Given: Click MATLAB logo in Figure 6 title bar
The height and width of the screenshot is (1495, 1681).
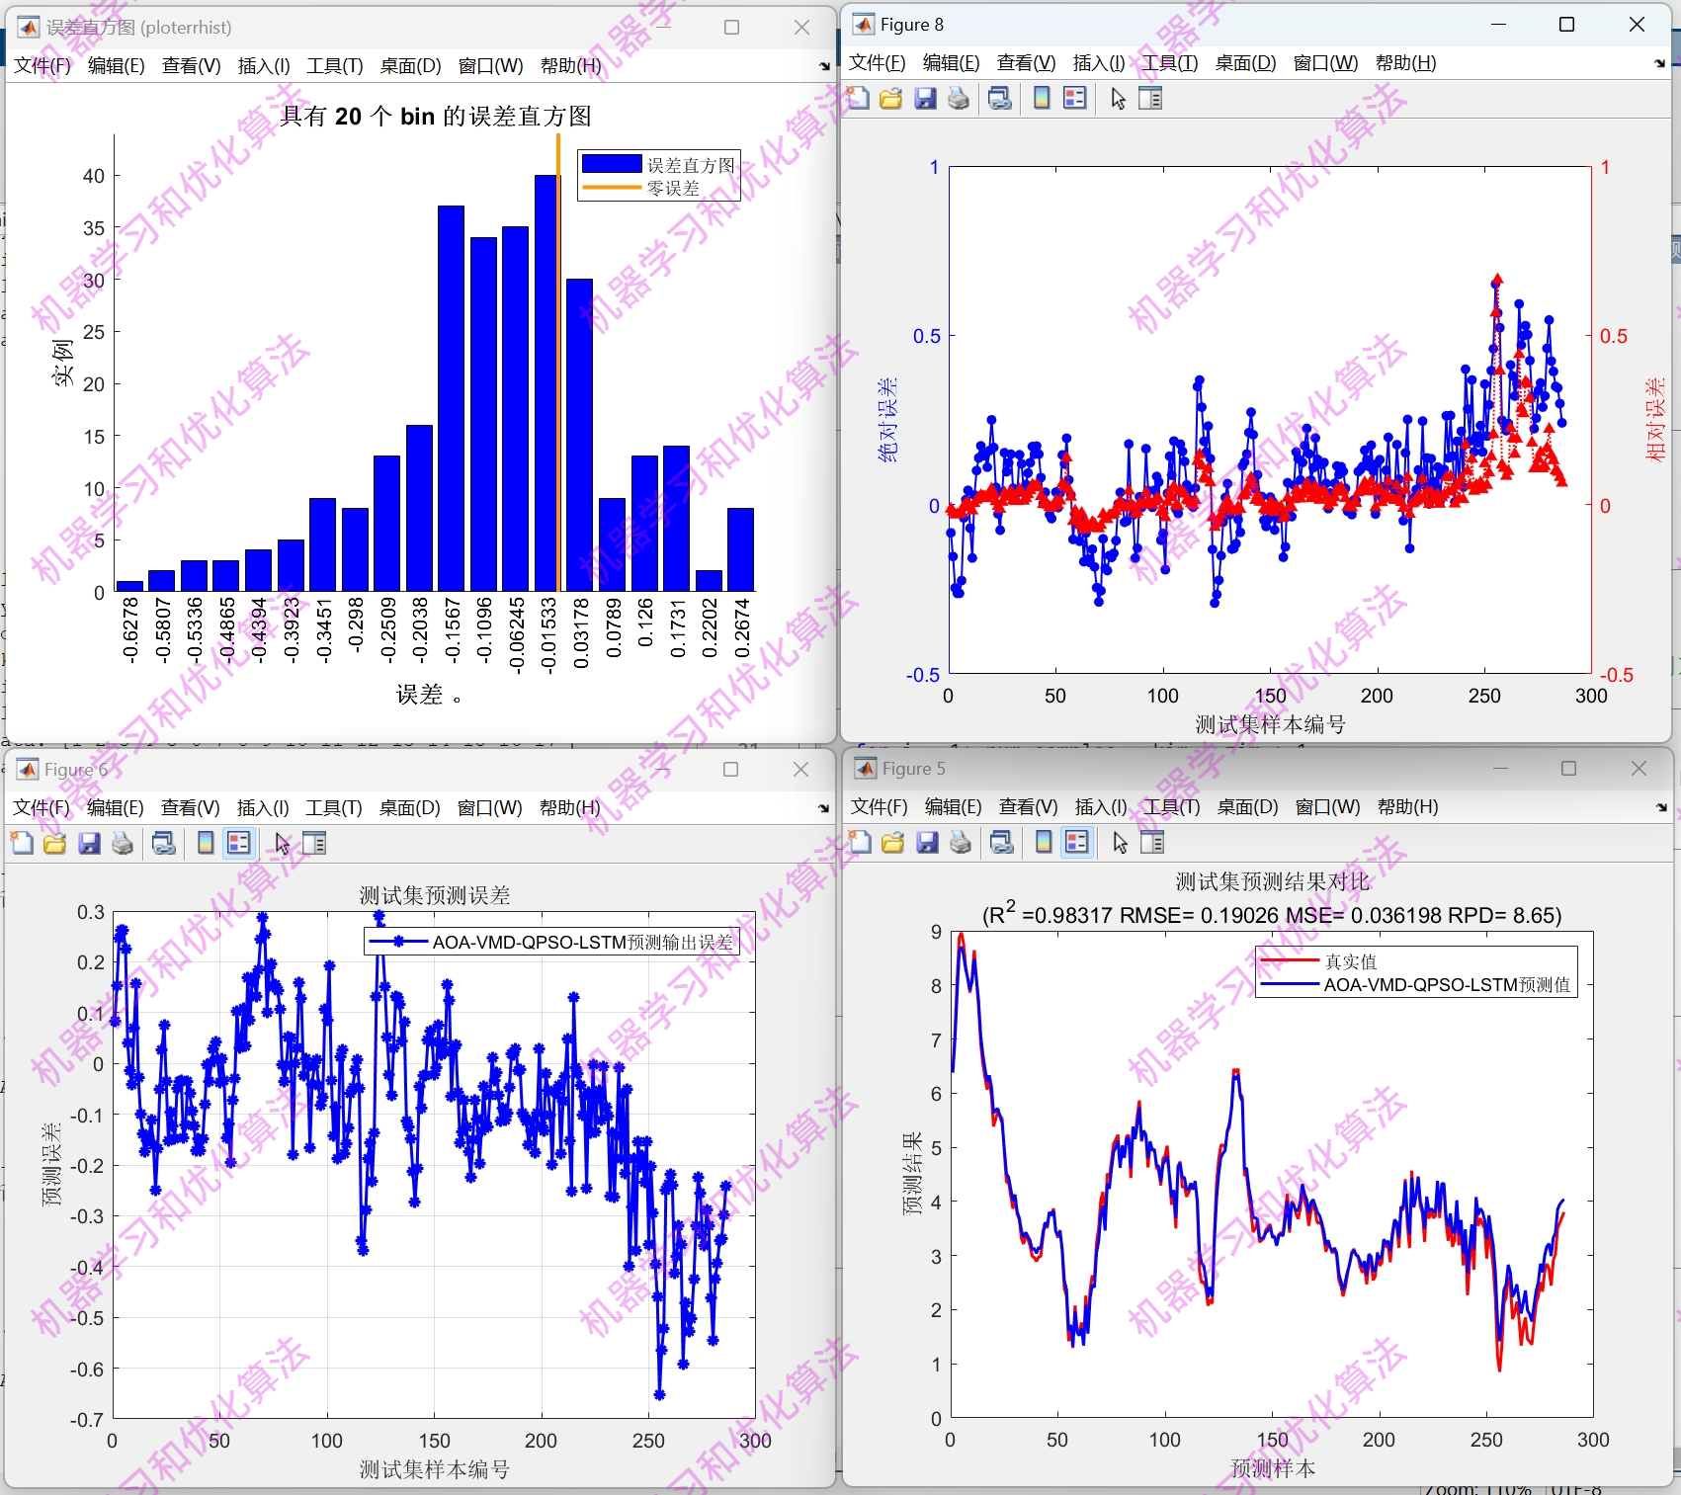Looking at the screenshot, I should pos(28,769).
